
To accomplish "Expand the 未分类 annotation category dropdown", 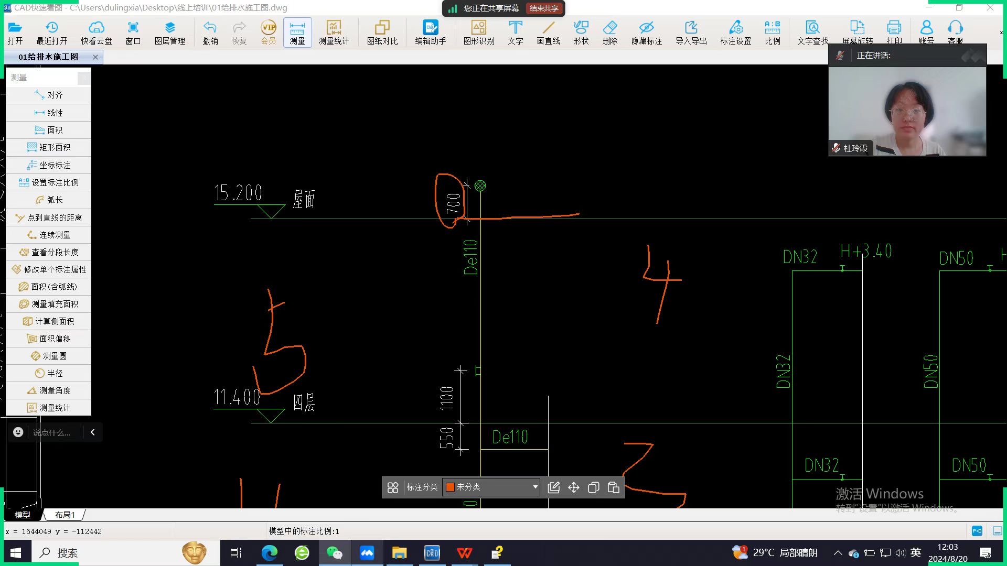I will point(535,487).
